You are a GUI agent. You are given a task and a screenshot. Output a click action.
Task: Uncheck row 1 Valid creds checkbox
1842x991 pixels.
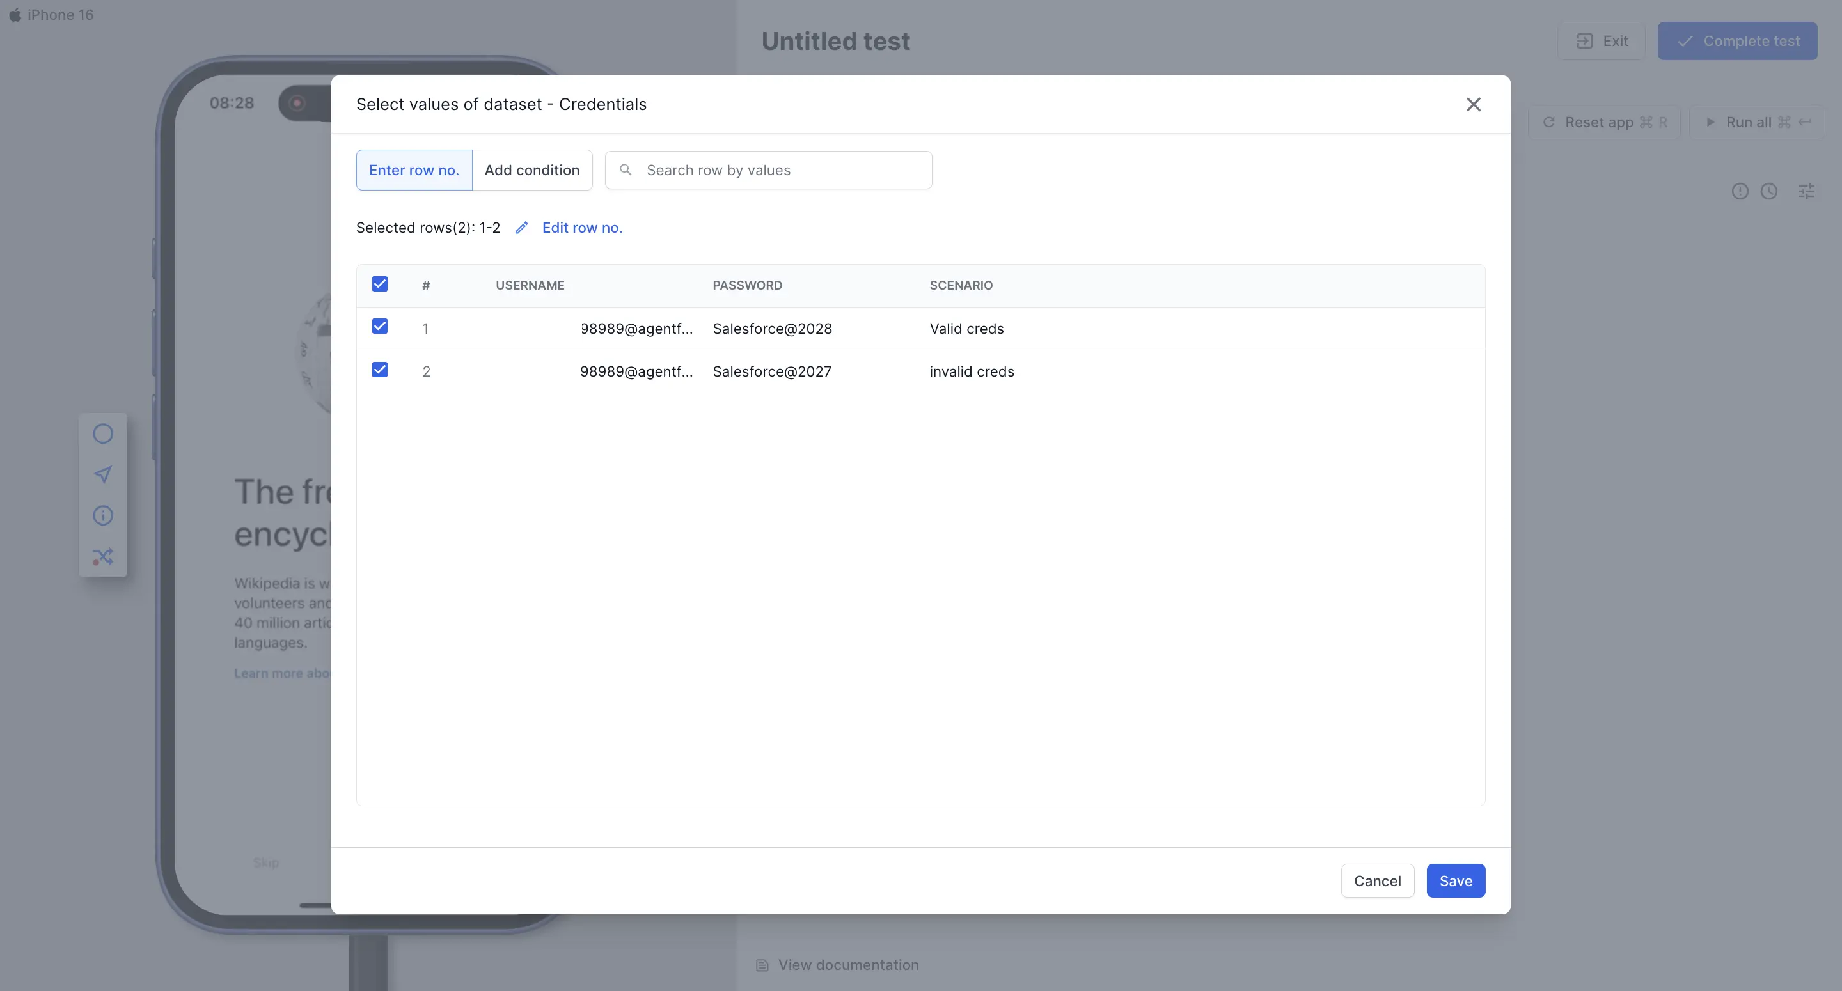[380, 327]
